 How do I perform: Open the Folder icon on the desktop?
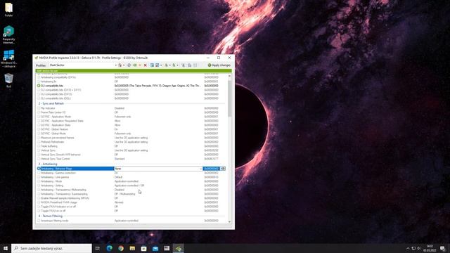[x=8, y=9]
